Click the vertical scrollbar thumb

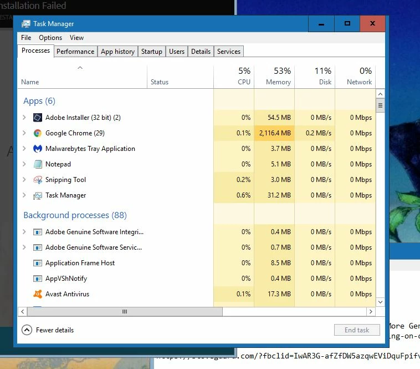pyautogui.click(x=380, y=105)
